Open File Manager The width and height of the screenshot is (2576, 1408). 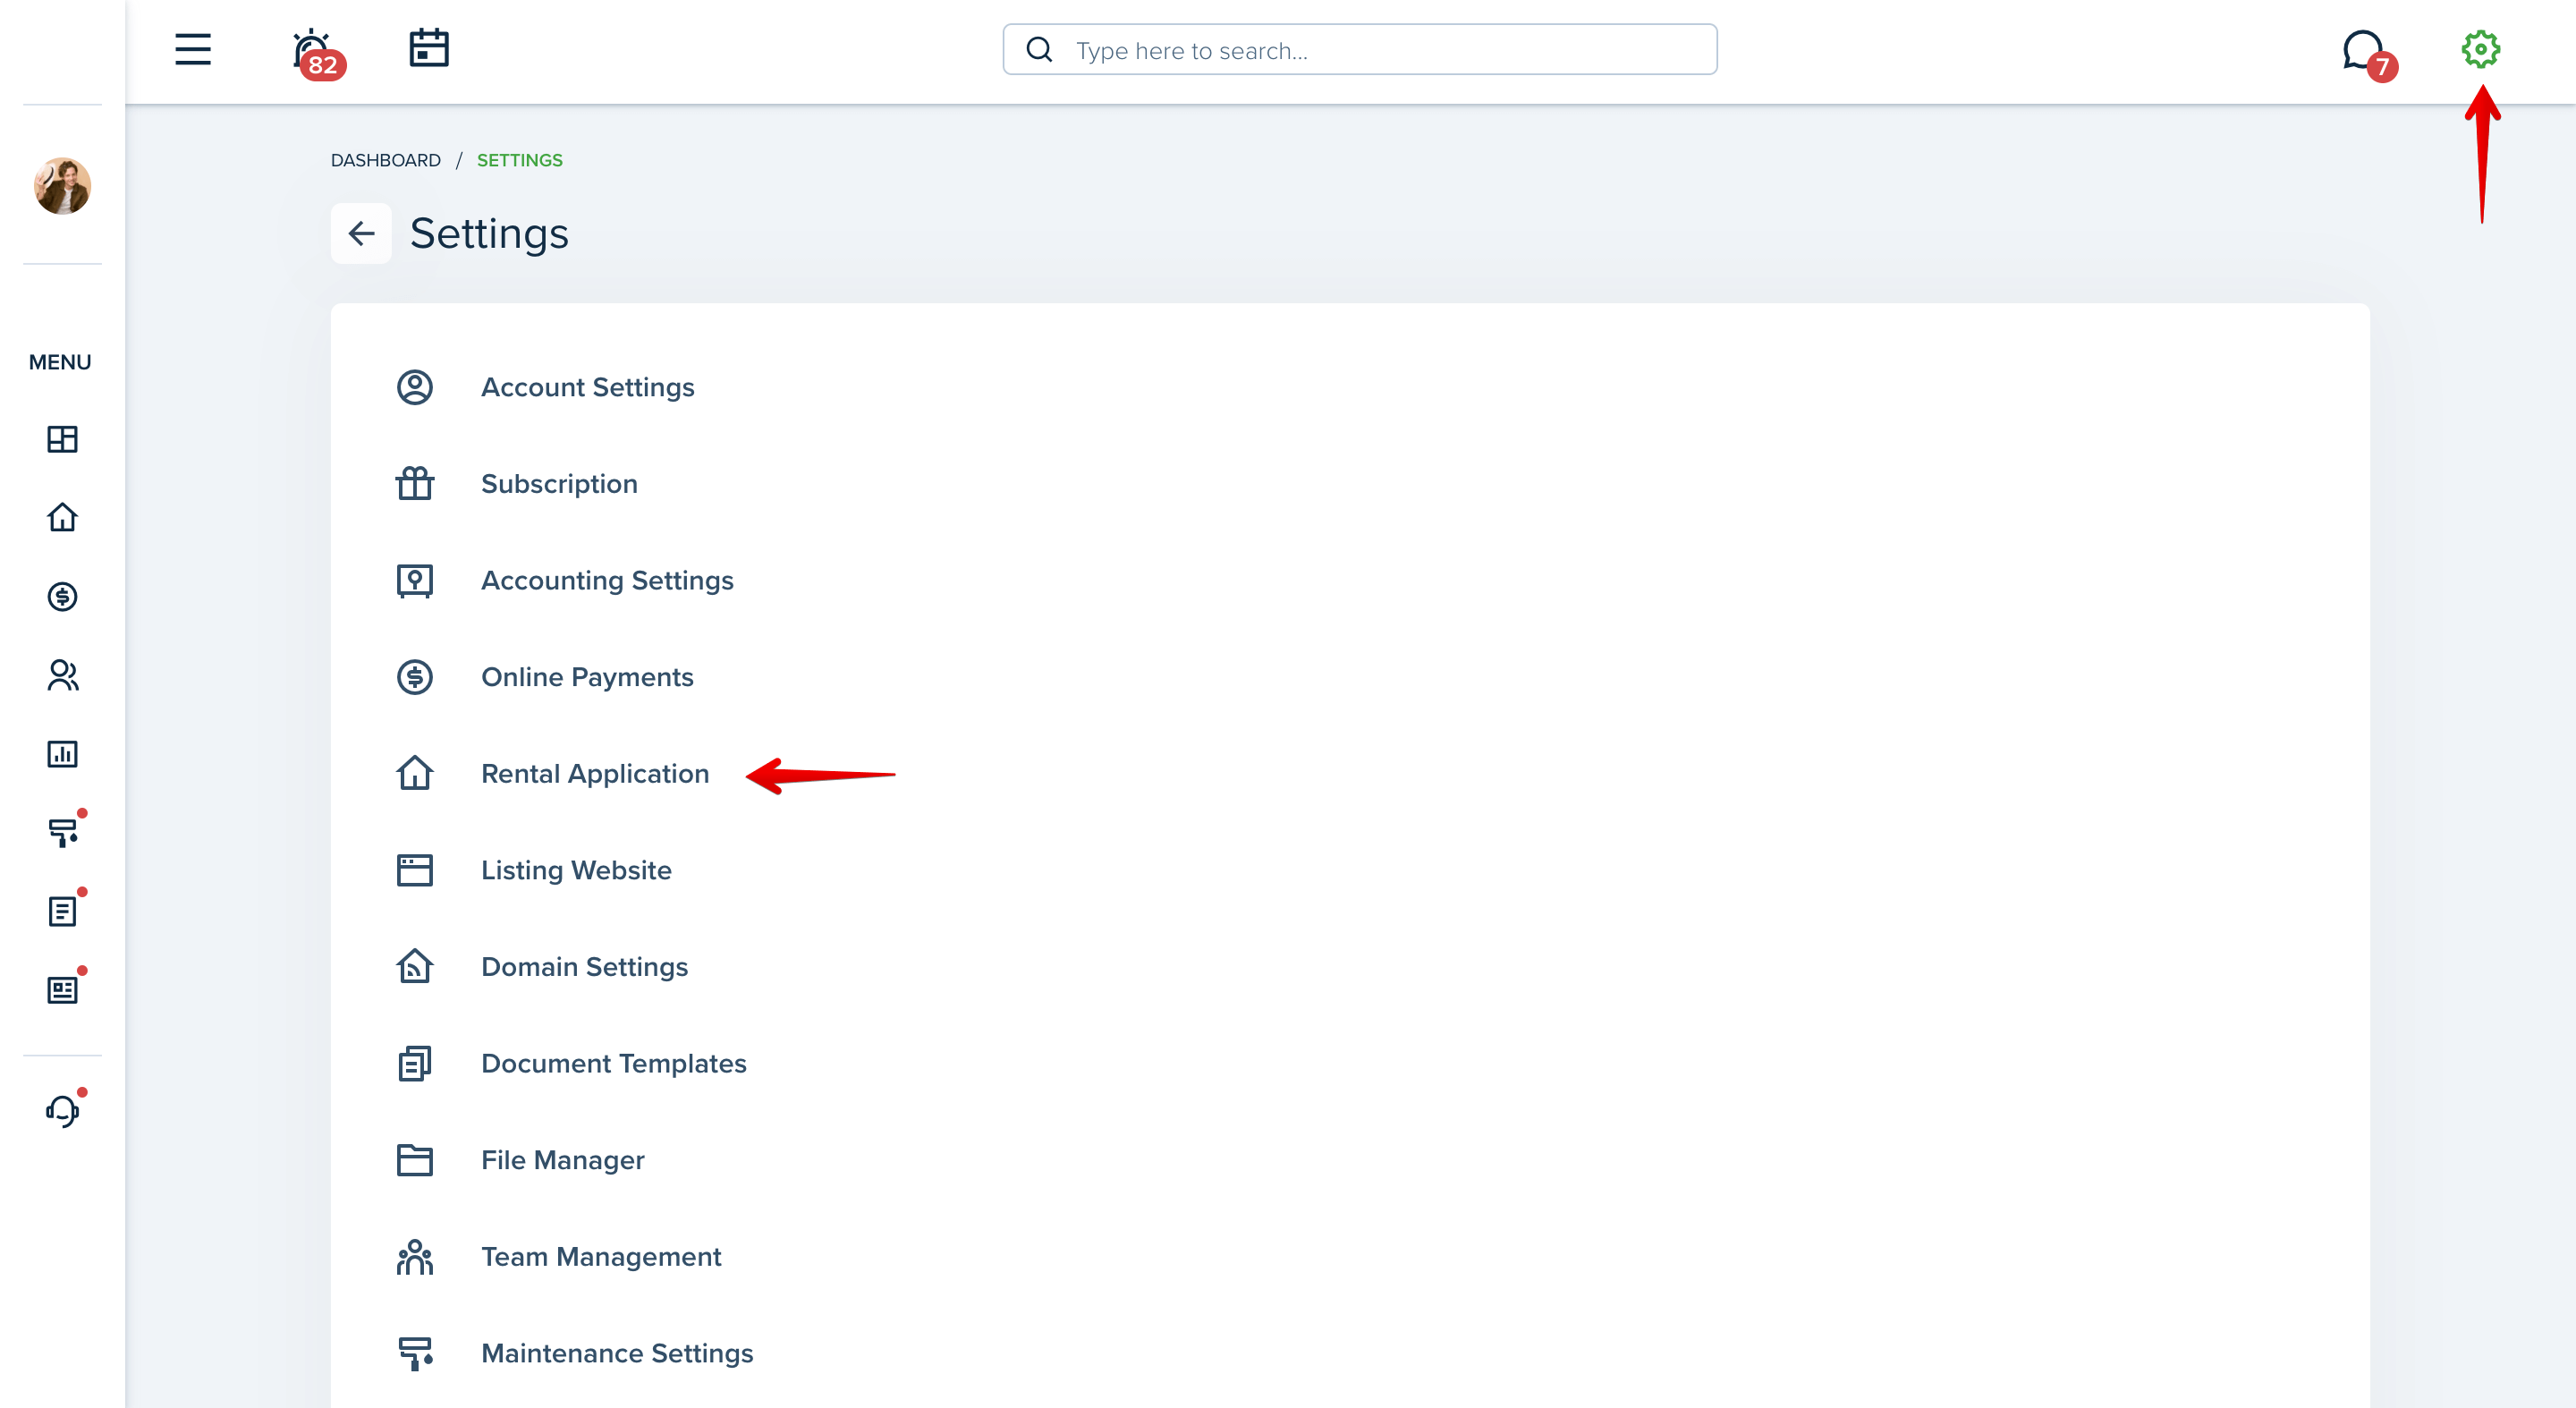[x=563, y=1160]
